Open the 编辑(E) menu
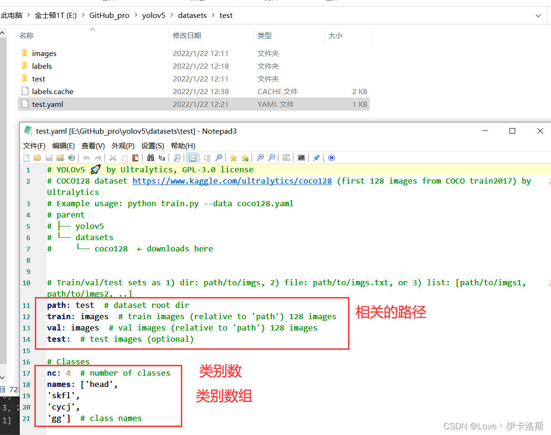This screenshot has height=435, width=551. [63, 146]
